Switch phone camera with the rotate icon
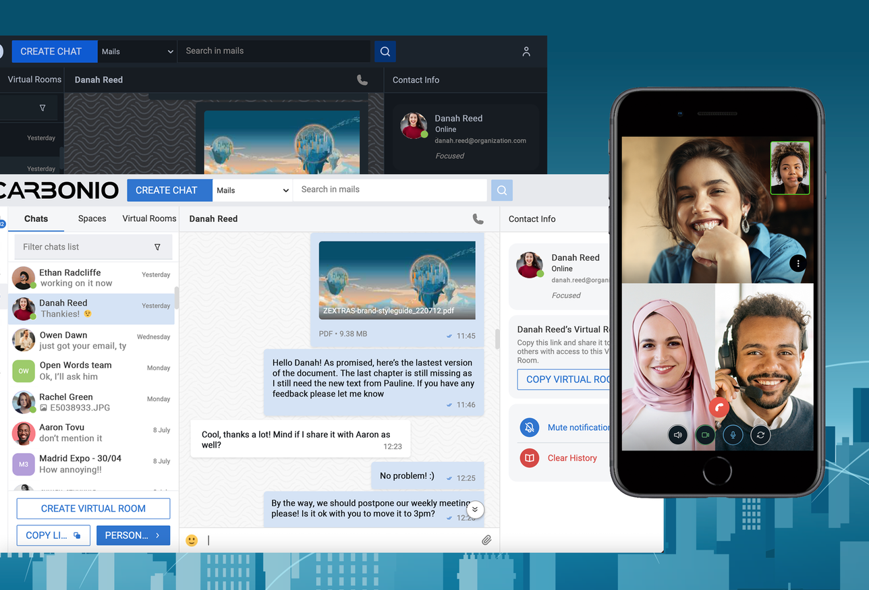The height and width of the screenshot is (590, 869). [x=760, y=435]
